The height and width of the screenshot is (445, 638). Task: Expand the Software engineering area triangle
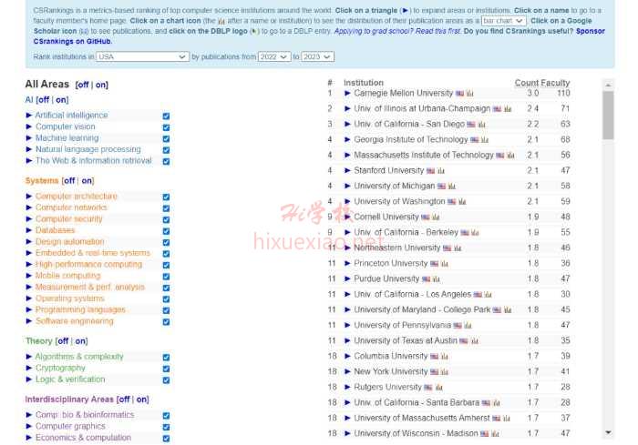(x=29, y=321)
